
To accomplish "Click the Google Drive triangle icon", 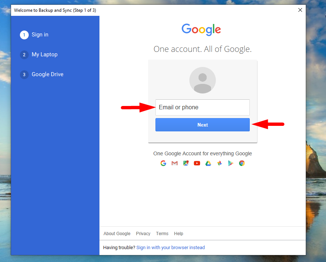I will pyautogui.click(x=208, y=163).
